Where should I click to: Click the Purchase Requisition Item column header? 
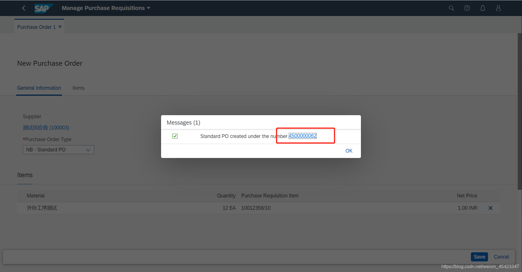point(270,196)
